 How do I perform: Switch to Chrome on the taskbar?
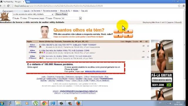pyautogui.click(x=44, y=103)
